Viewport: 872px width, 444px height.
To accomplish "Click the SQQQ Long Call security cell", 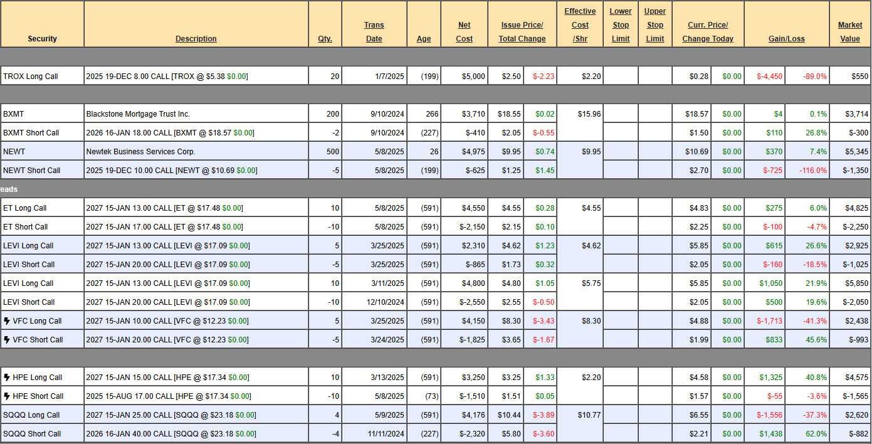I will [31, 415].
